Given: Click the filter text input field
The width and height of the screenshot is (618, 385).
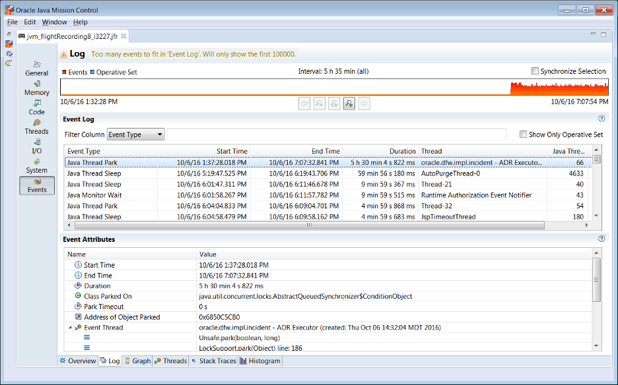Looking at the screenshot, I should (x=337, y=134).
